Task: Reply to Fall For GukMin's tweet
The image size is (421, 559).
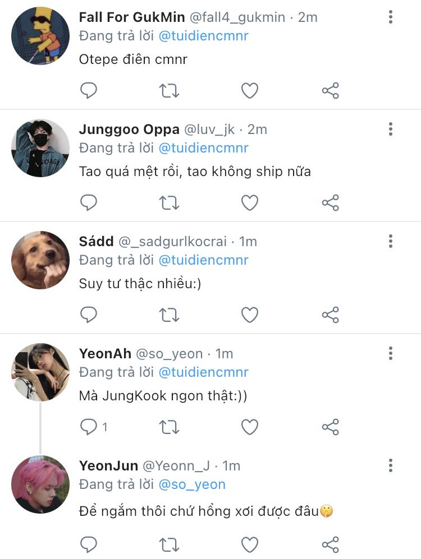Action: [89, 90]
